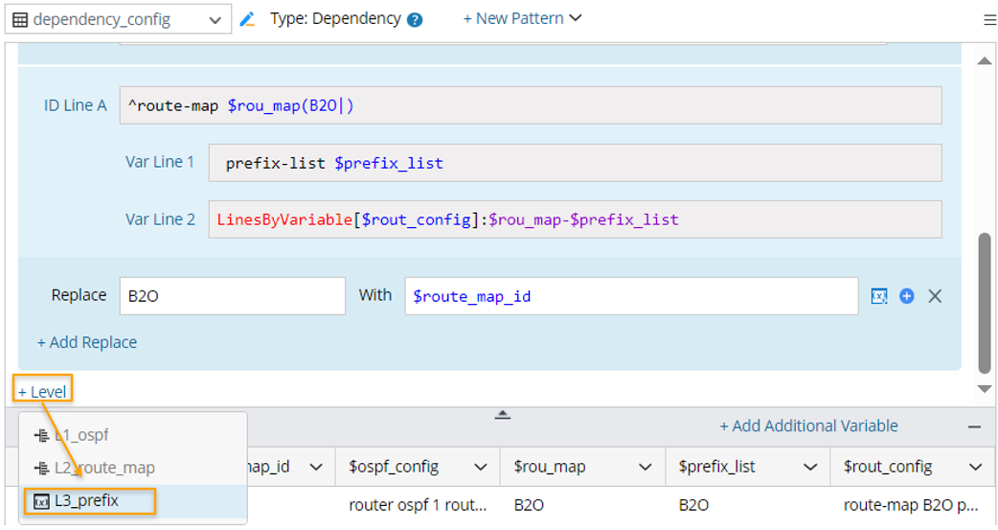Open the $rou_map column dropdown
The image size is (998, 530).
(x=646, y=467)
